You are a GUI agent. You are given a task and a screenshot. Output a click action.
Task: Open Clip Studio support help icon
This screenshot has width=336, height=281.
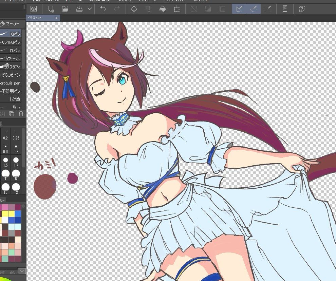point(302,9)
